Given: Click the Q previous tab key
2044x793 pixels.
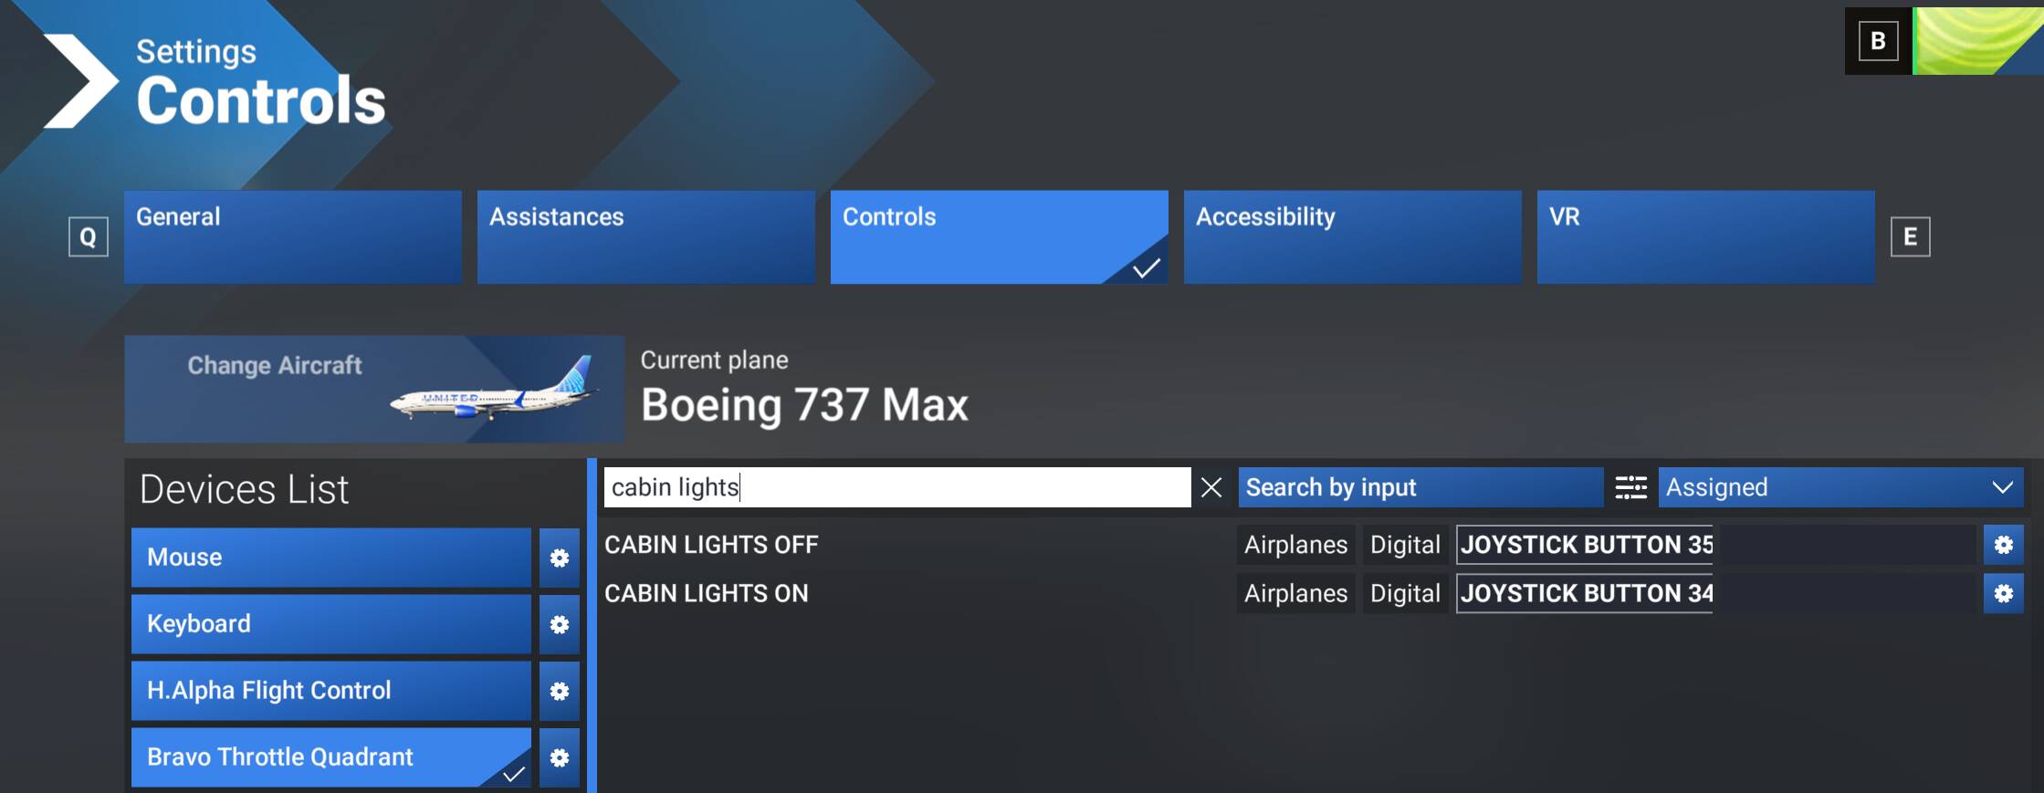Looking at the screenshot, I should 89,237.
